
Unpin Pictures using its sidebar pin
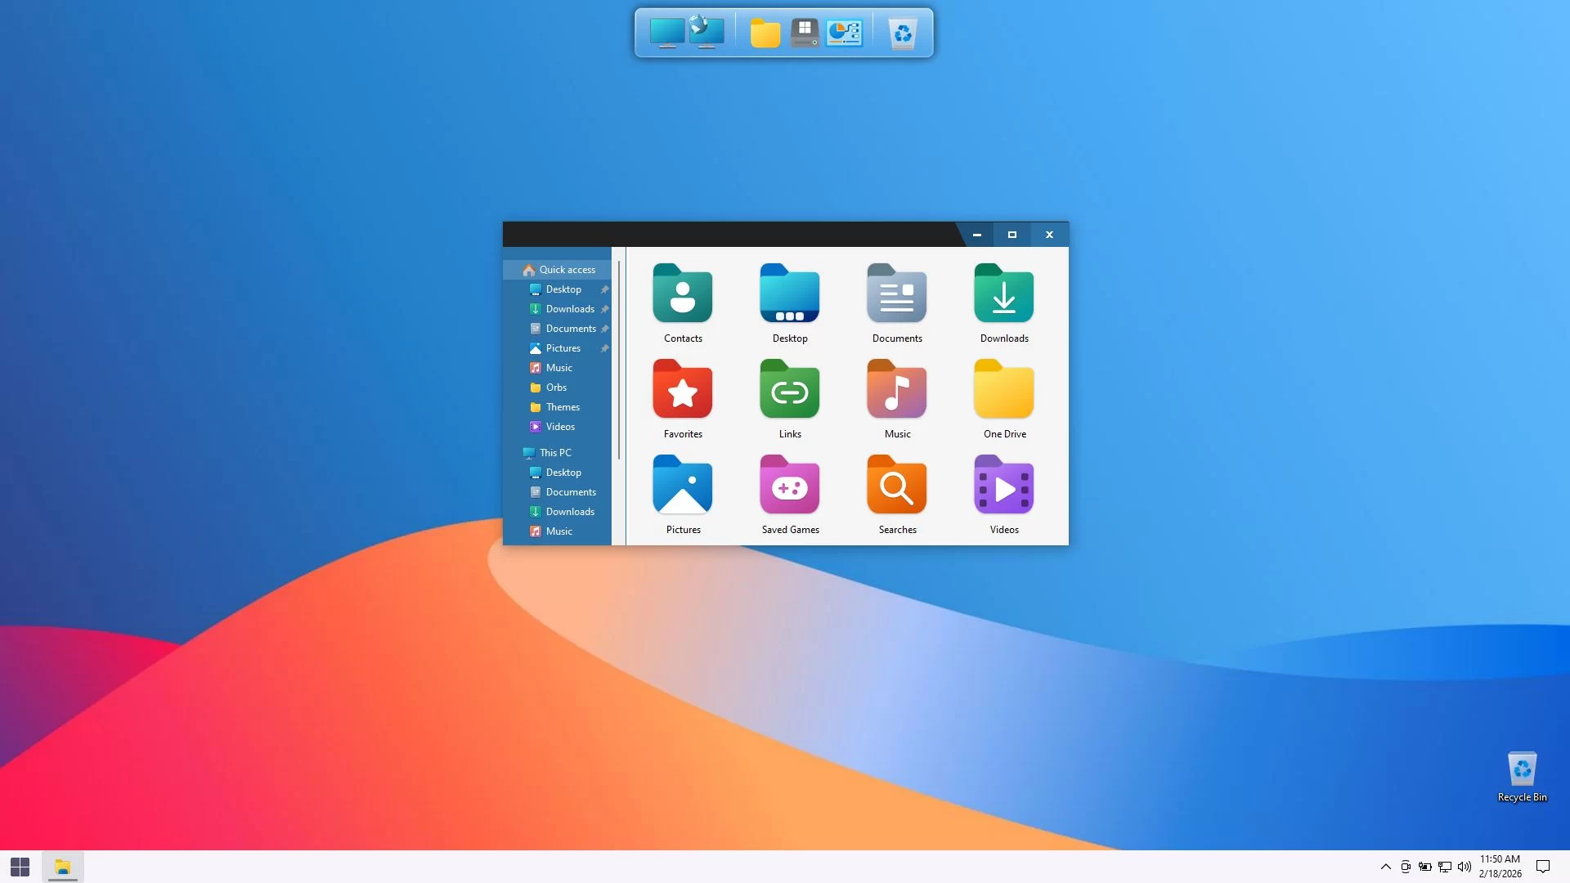[x=605, y=348]
